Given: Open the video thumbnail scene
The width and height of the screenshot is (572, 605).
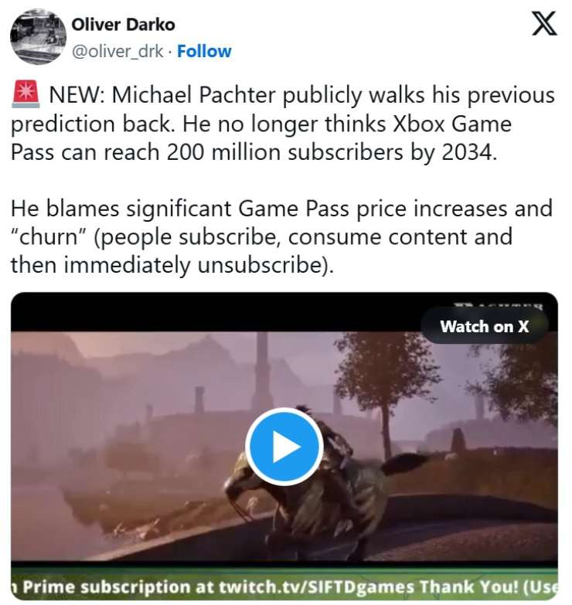Looking at the screenshot, I should 284,447.
